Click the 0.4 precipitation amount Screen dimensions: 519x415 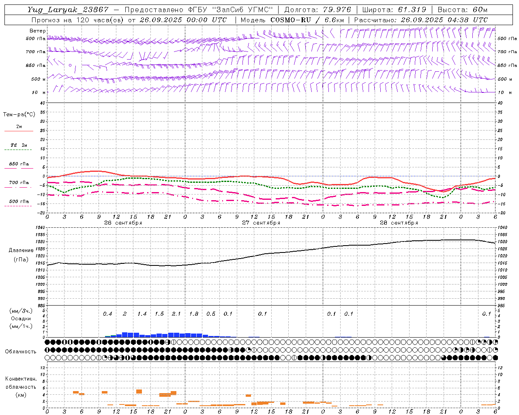[x=107, y=314]
